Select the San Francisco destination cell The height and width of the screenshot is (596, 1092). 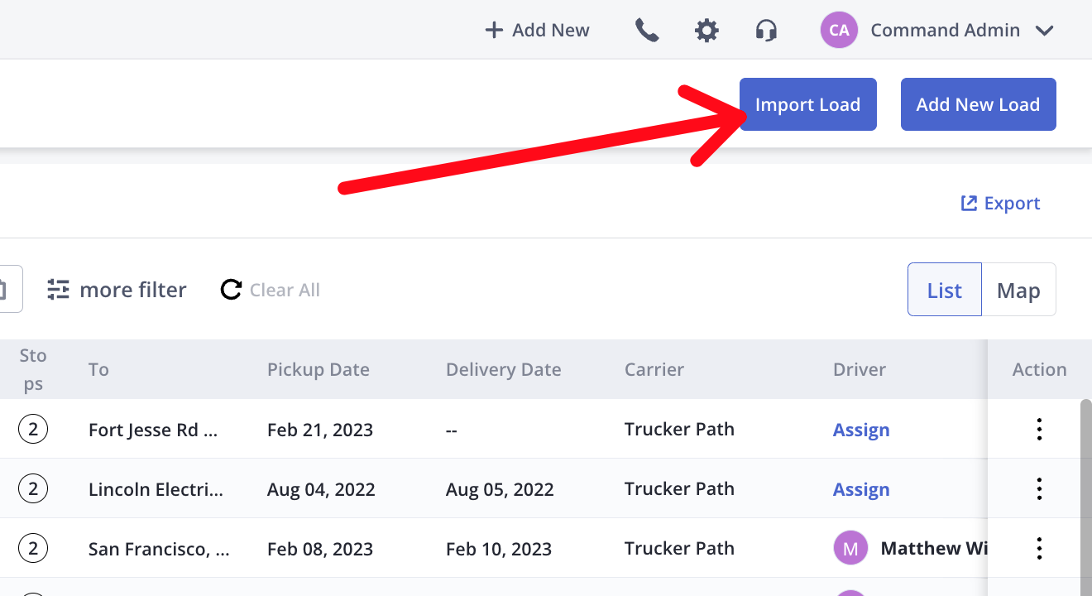[x=159, y=549]
